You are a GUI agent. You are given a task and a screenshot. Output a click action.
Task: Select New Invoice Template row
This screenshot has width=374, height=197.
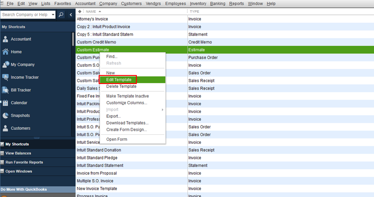pyautogui.click(x=225, y=189)
